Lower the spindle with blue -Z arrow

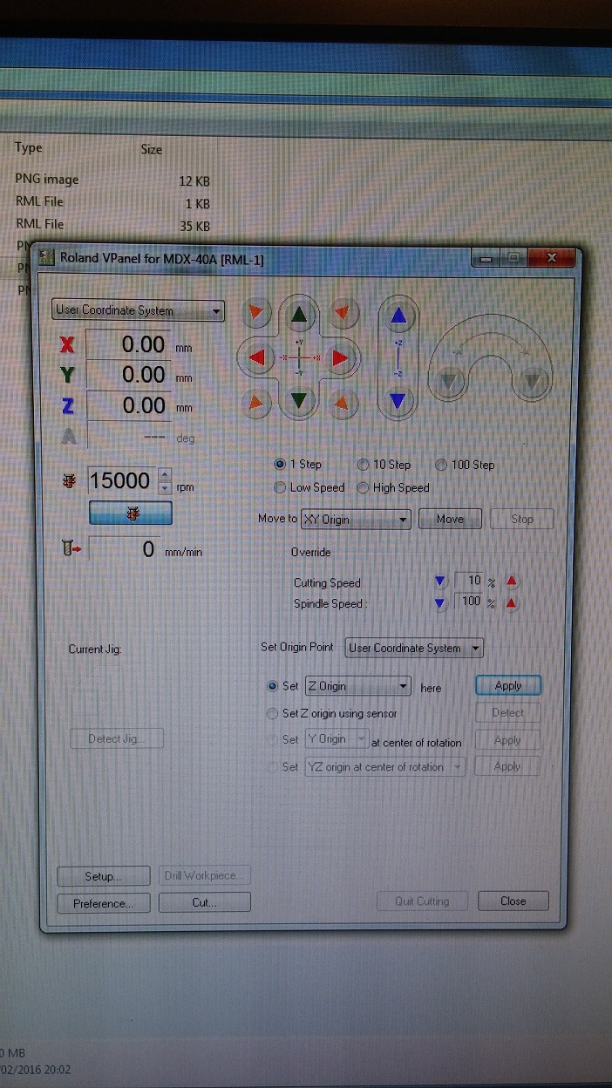point(398,400)
